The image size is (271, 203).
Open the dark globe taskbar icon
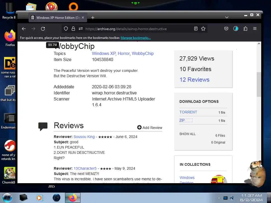[57, 198]
